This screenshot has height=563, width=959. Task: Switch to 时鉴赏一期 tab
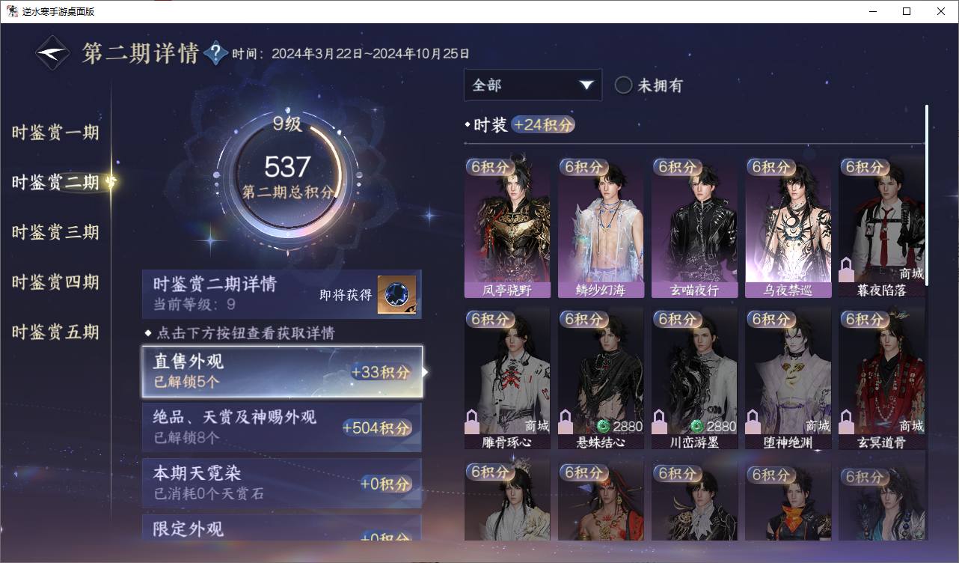(x=55, y=133)
